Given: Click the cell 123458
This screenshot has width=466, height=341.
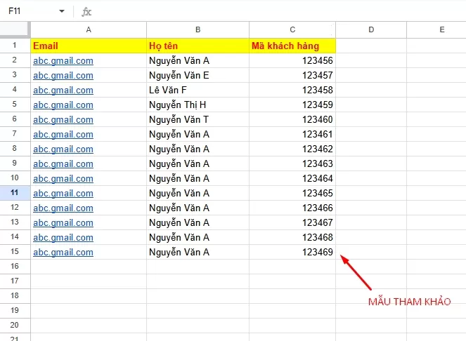Looking at the screenshot, I should 292,90.
